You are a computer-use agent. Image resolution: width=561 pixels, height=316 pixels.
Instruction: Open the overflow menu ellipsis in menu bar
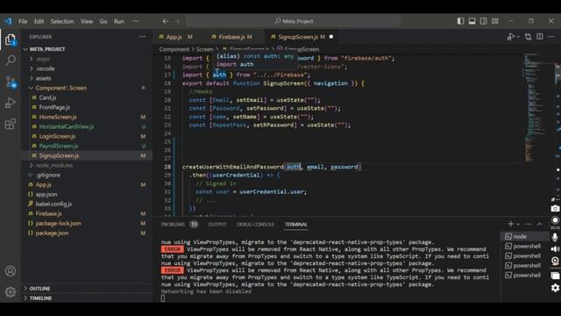(x=136, y=21)
